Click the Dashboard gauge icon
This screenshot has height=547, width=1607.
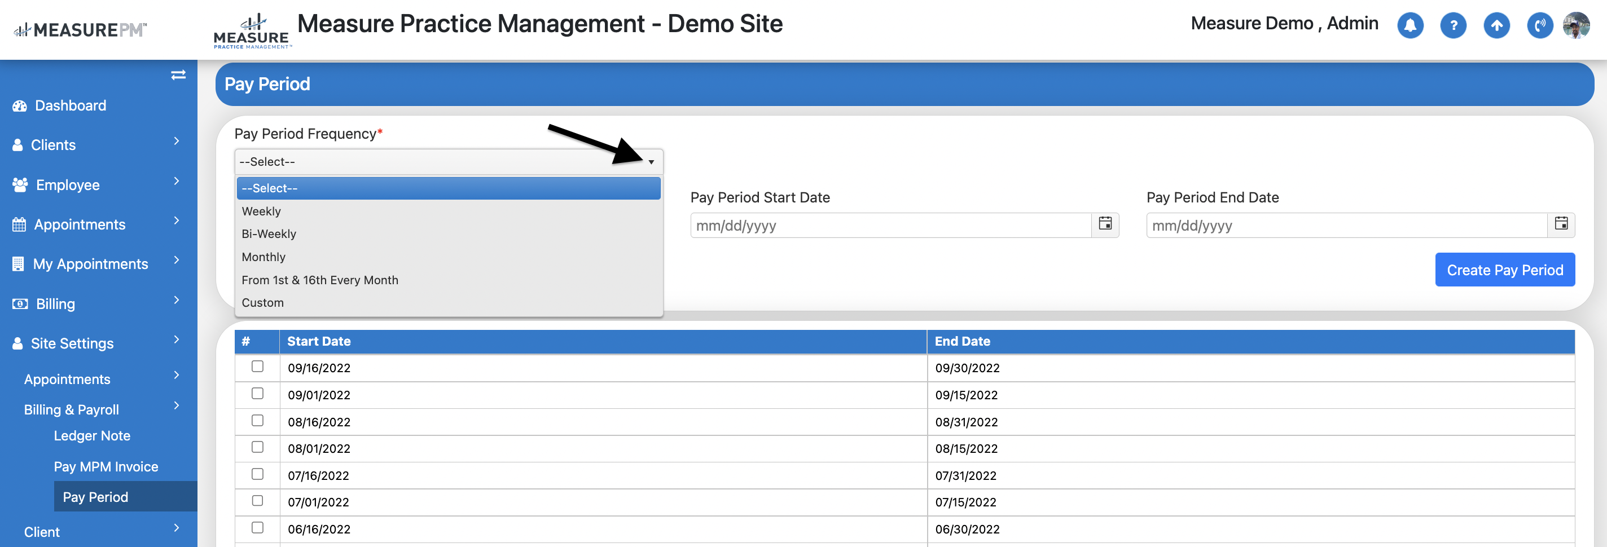click(19, 106)
